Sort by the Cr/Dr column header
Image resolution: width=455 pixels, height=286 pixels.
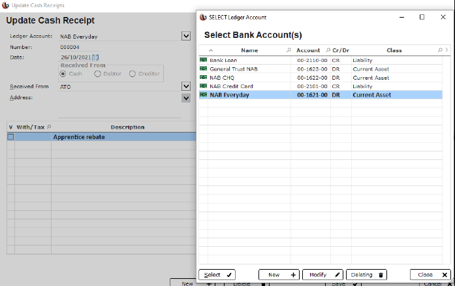341,50
